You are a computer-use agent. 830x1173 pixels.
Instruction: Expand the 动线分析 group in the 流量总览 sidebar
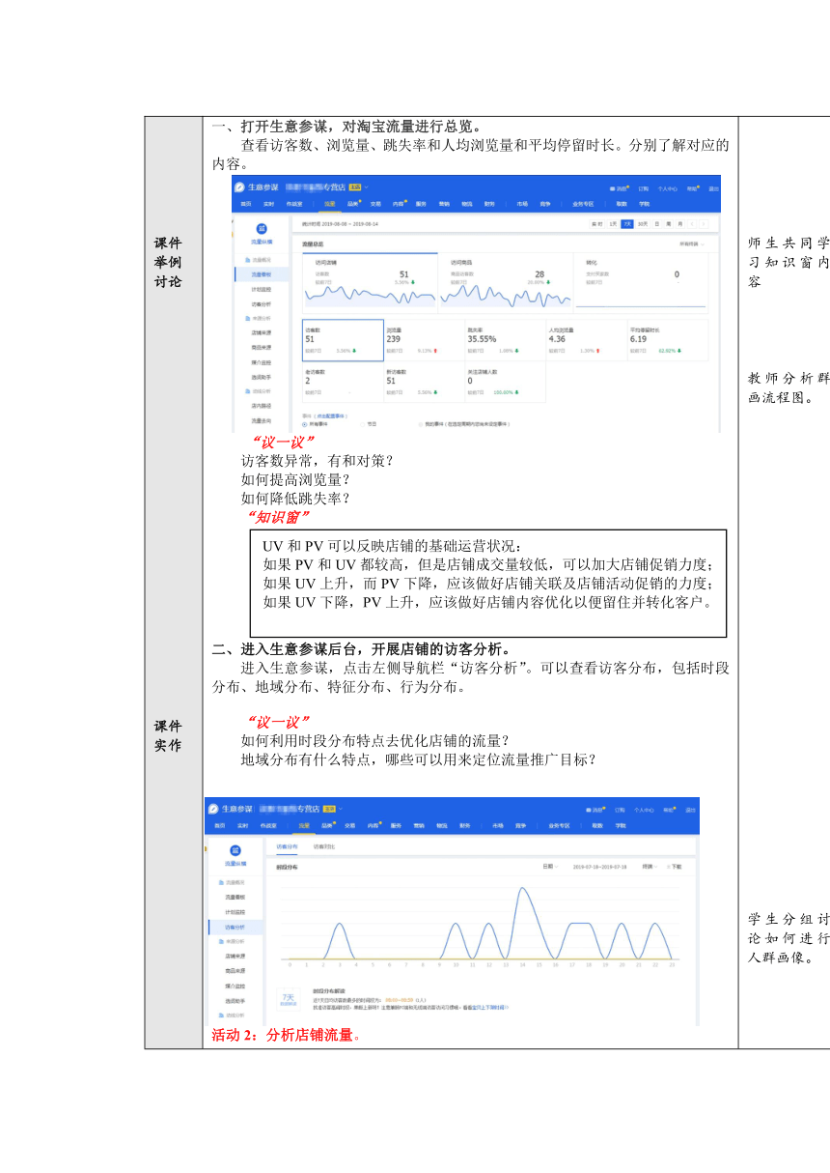coord(259,391)
